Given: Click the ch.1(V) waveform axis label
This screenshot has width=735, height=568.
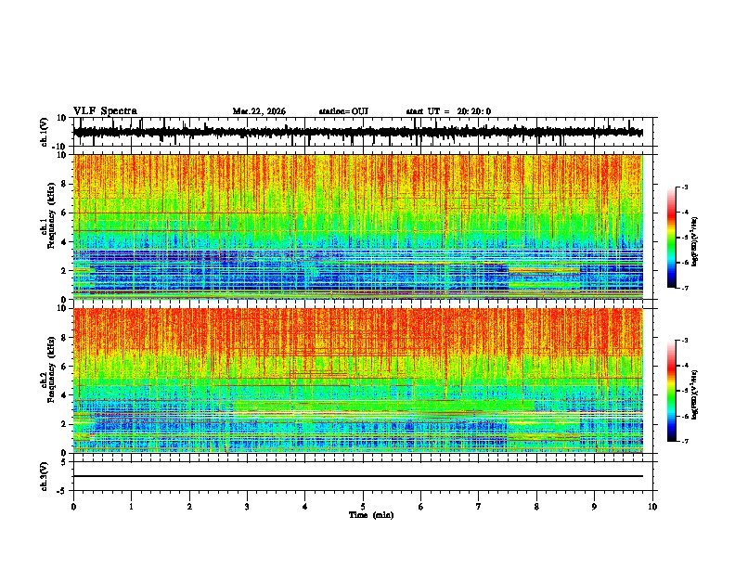Looking at the screenshot, I should coord(44,132).
